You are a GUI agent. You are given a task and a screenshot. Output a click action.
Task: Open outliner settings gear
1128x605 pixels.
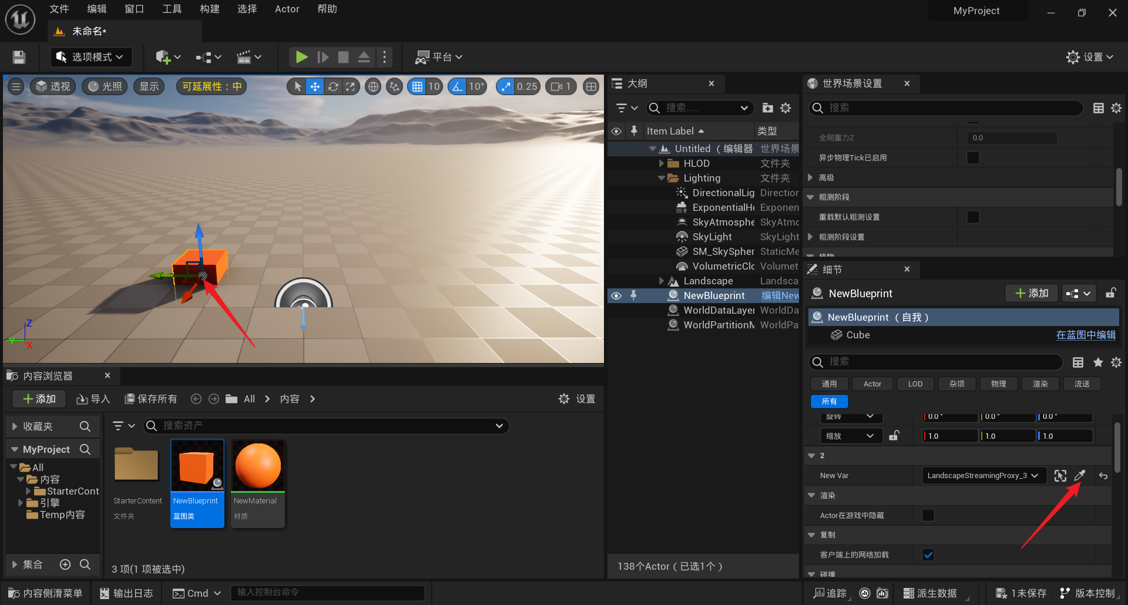785,108
